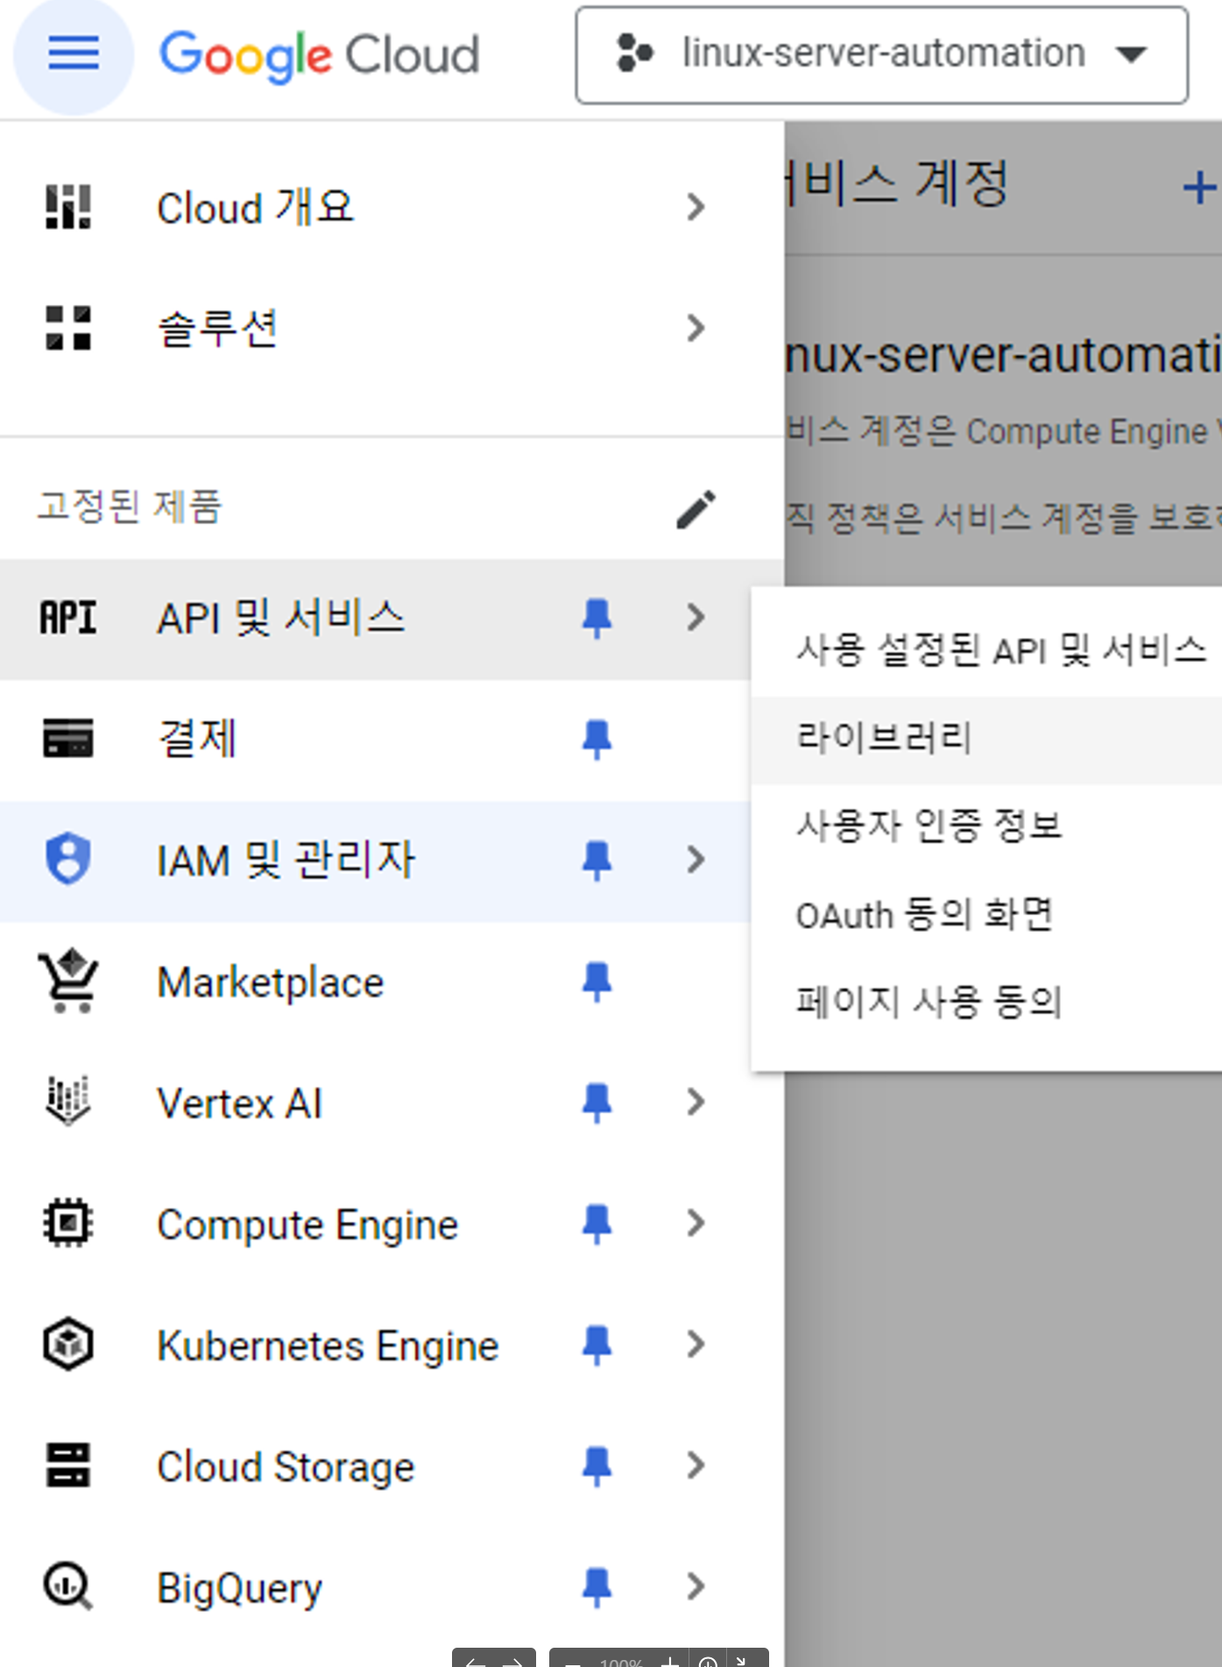The height and width of the screenshot is (1667, 1222).
Task: Click the BigQuery magnifier icon
Action: tap(68, 1586)
